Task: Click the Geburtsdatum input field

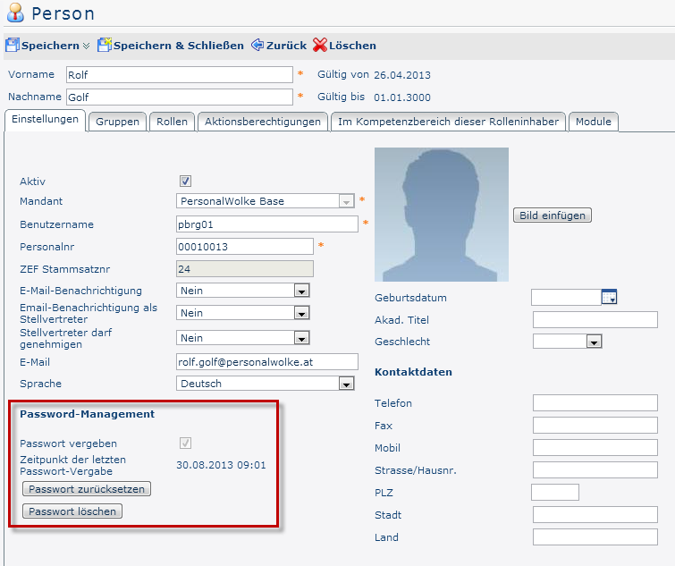Action: [x=567, y=297]
